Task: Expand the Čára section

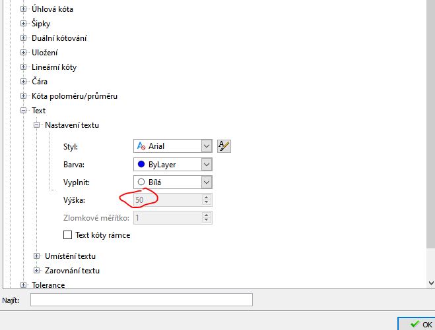Action: click(x=24, y=82)
